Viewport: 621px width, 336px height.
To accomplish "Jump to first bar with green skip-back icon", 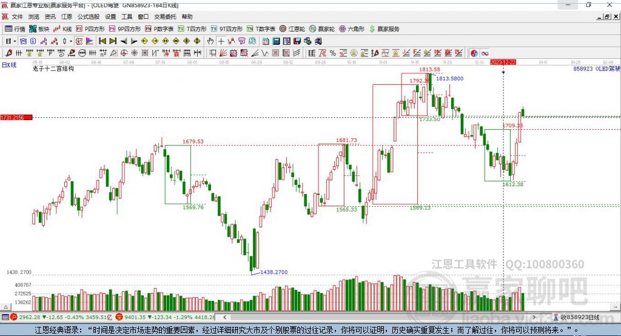I will click(102, 41).
